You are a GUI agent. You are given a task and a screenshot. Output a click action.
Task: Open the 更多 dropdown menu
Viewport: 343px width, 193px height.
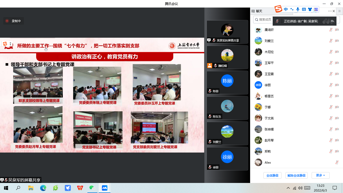pos(320,175)
